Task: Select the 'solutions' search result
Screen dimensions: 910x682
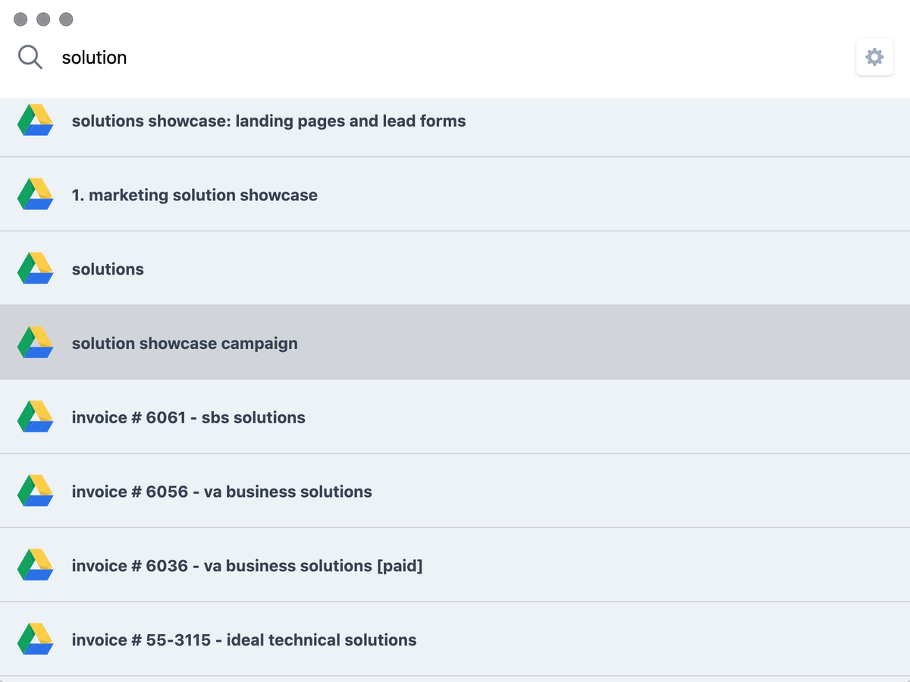Action: pos(455,269)
